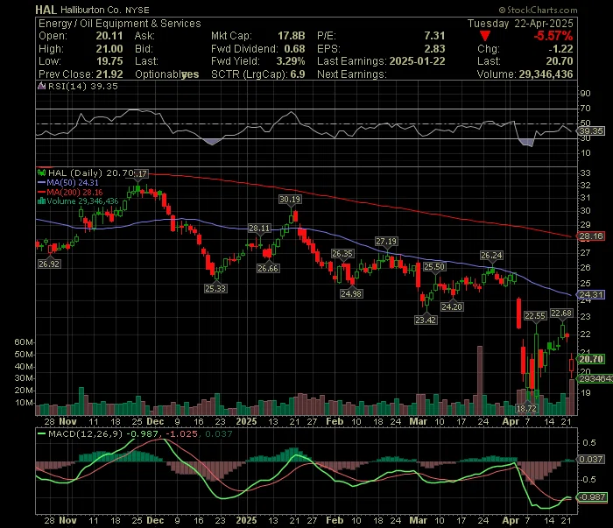Click the 28.11 price label
Viewport: 613px width, 528px height.
[259, 229]
